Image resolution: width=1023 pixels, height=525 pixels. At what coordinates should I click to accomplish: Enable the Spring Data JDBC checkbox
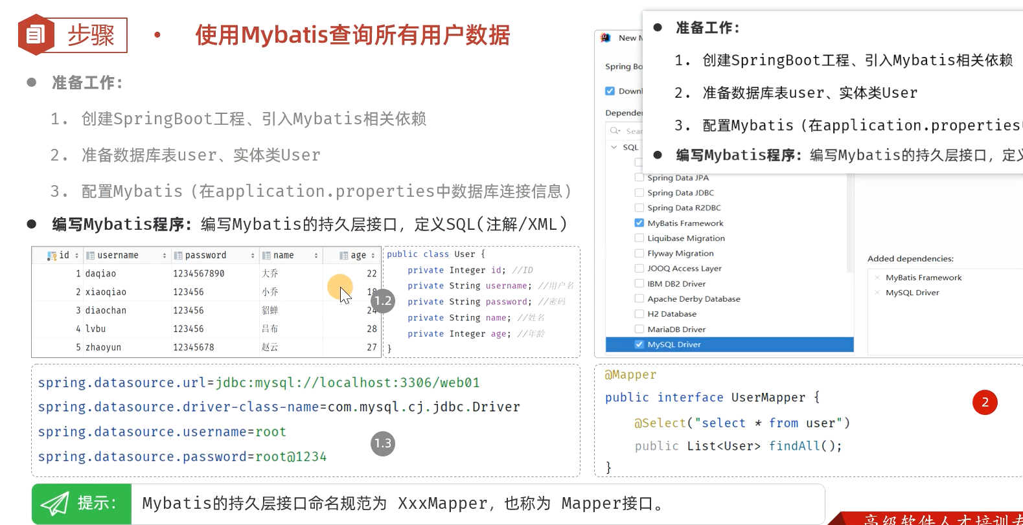pyautogui.click(x=639, y=192)
